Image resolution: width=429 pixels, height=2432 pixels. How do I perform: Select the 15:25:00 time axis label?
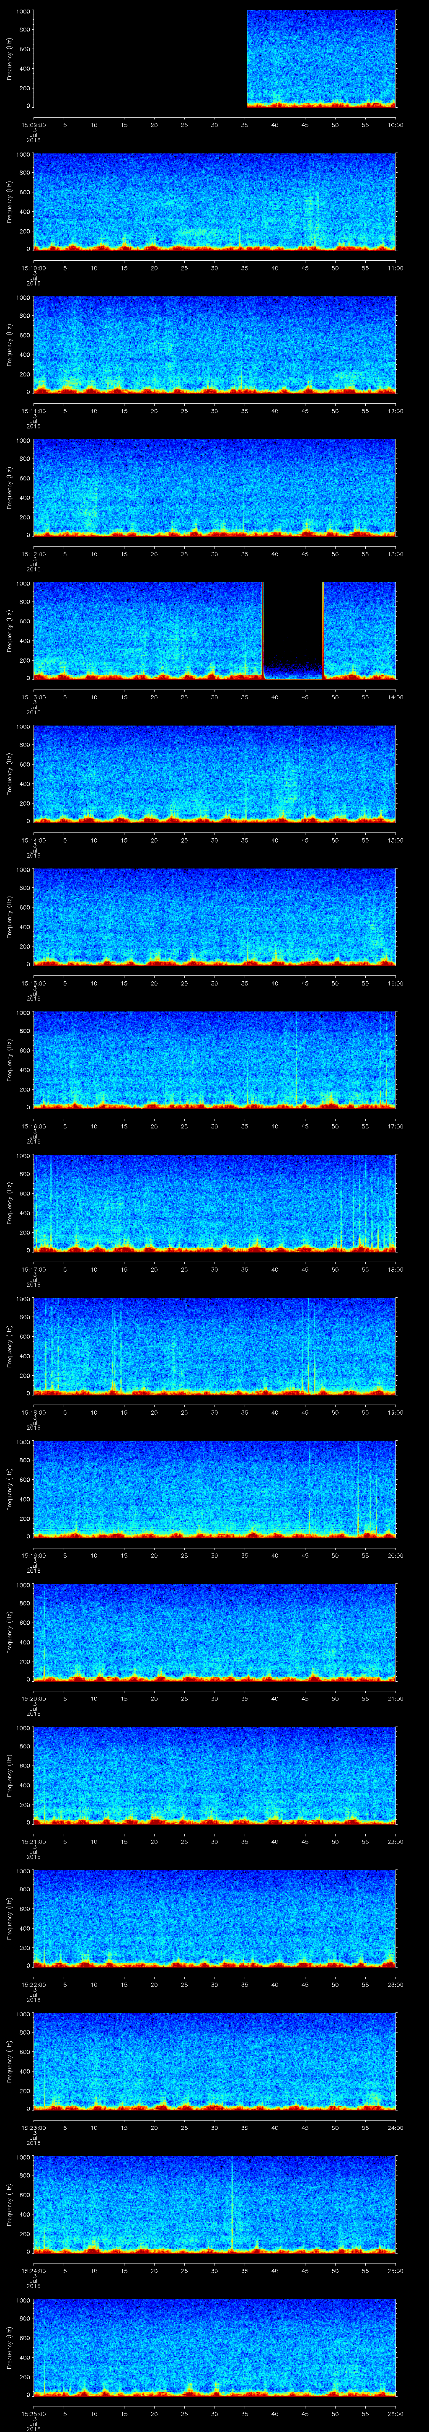(x=33, y=2413)
